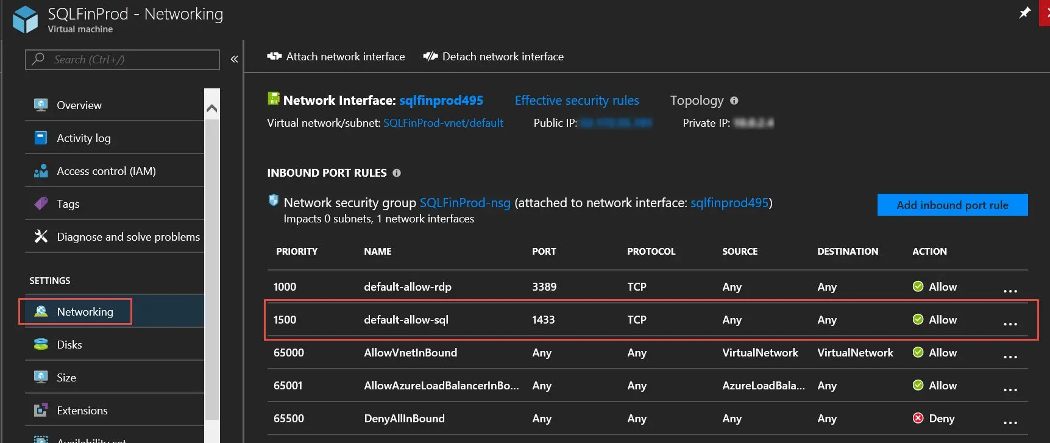Click Detach network interface
The image size is (1050, 443).
494,57
